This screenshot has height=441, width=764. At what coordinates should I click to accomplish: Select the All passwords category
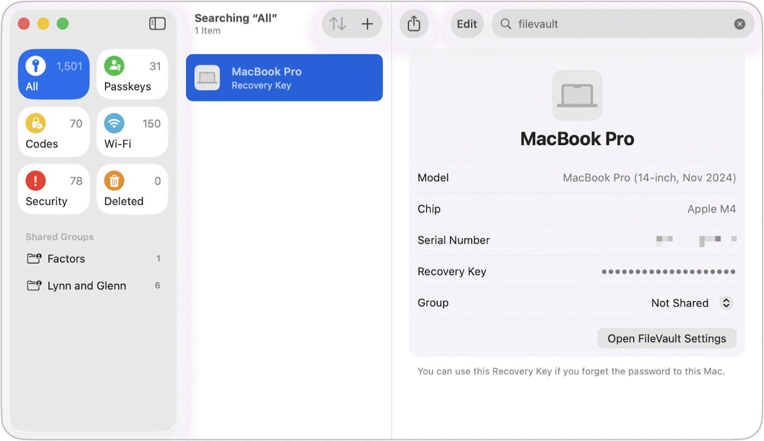click(54, 75)
